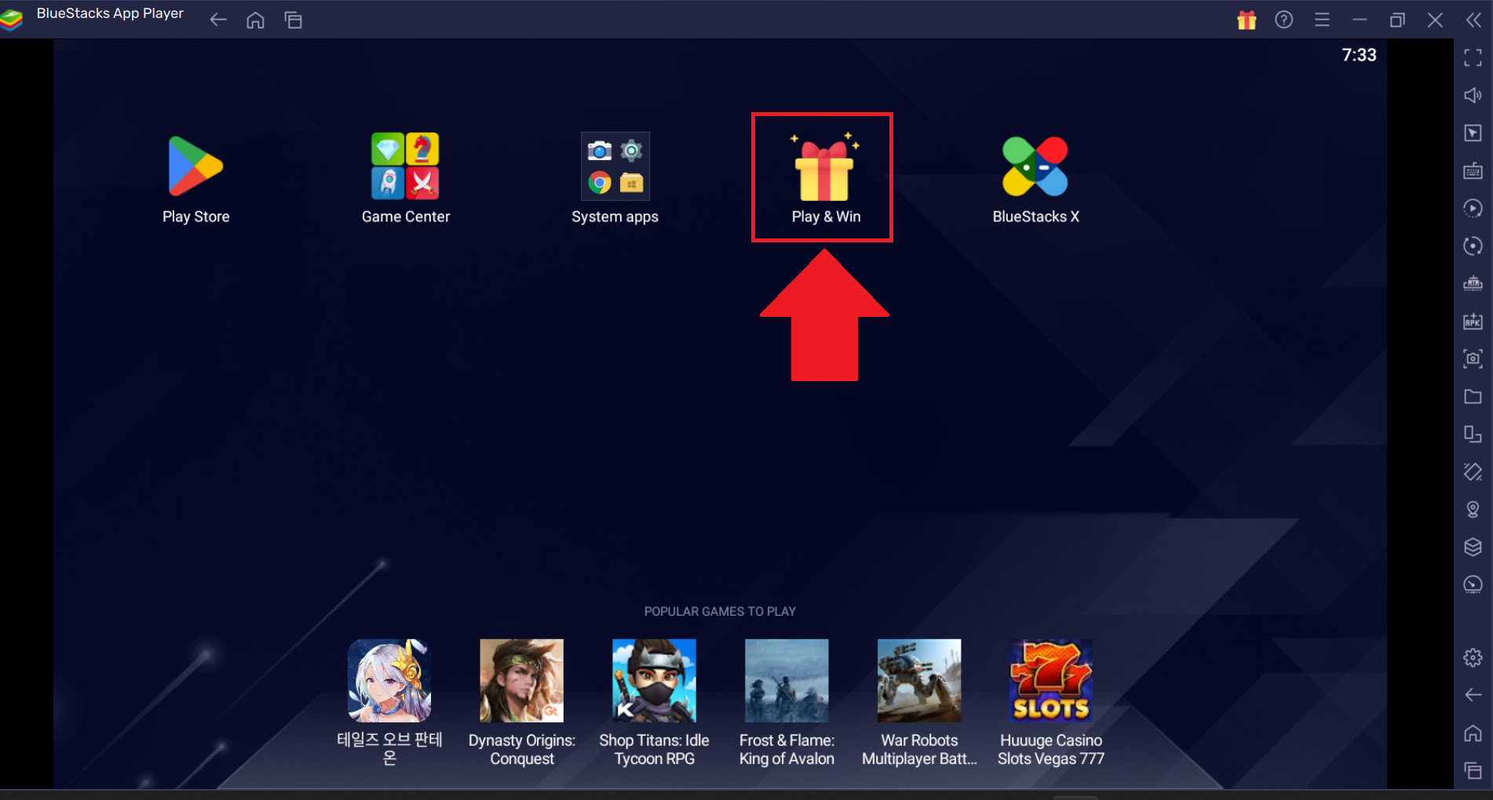This screenshot has height=800, width=1493.
Task: Click the gift rewards icon in title bar
Action: tap(1247, 20)
